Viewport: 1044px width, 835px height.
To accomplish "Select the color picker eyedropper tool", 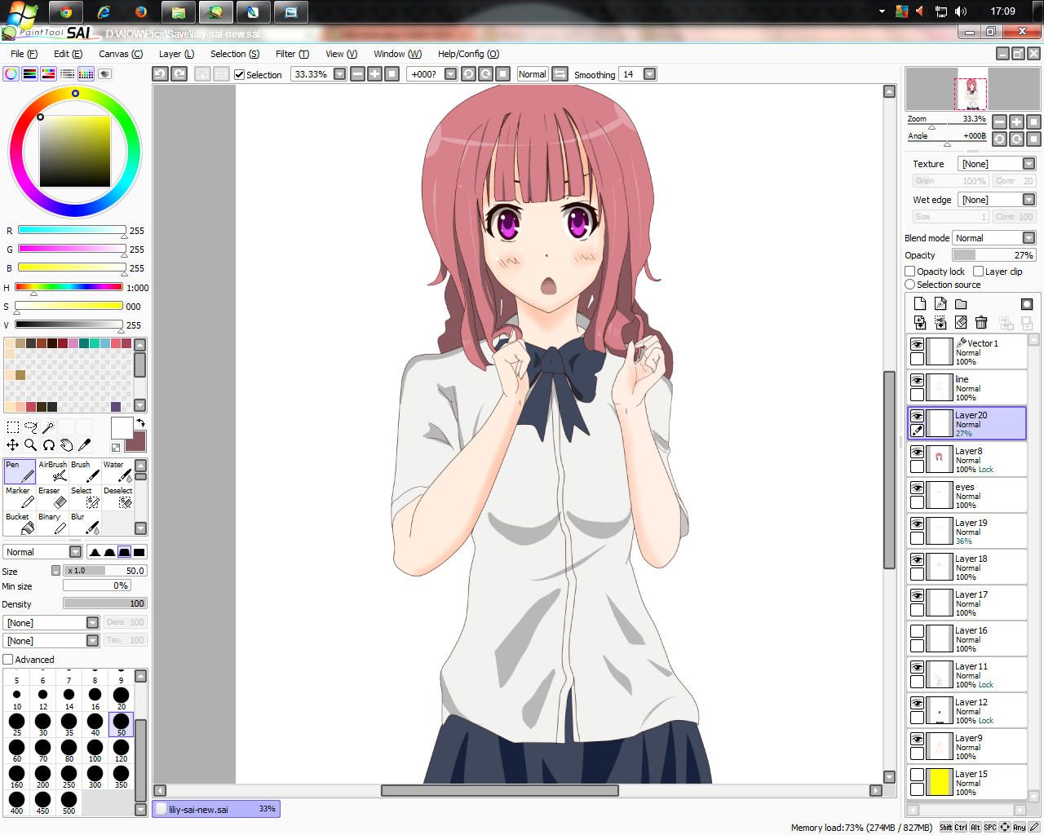I will click(85, 444).
